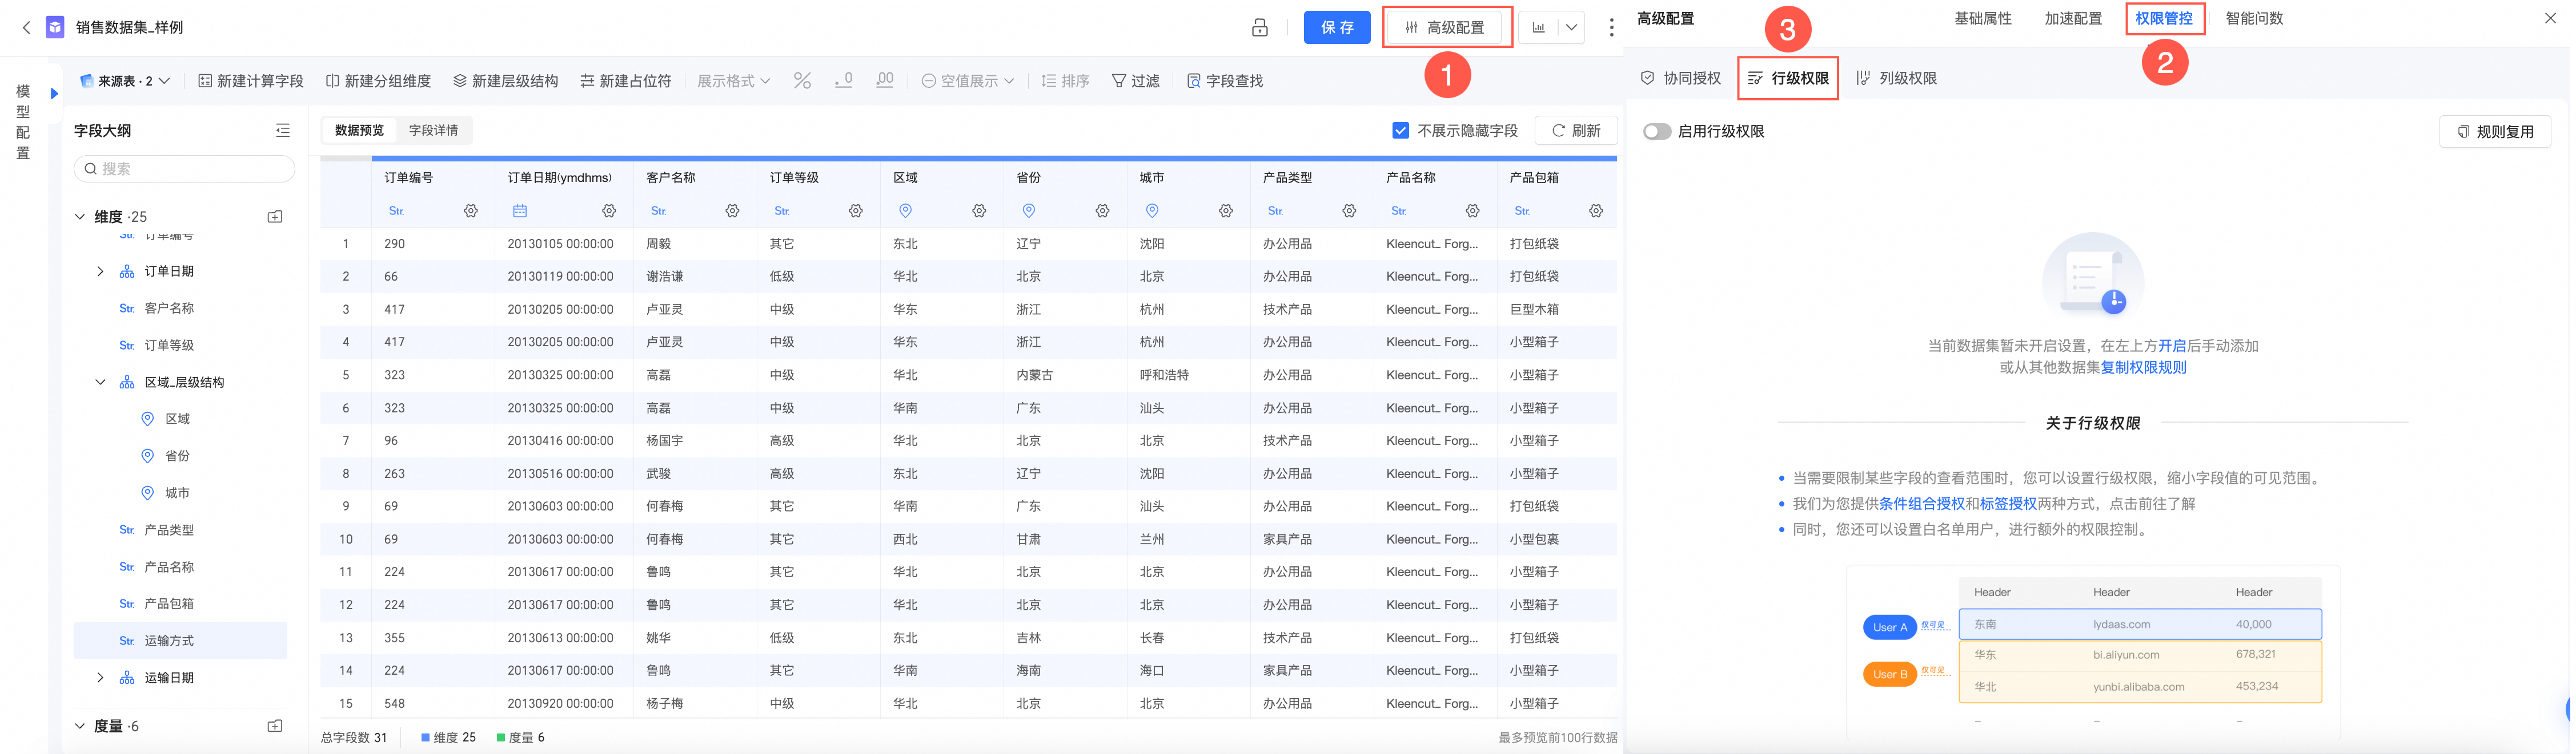Click the back arrow beside dataset name
2576x754 pixels.
pyautogui.click(x=26, y=28)
